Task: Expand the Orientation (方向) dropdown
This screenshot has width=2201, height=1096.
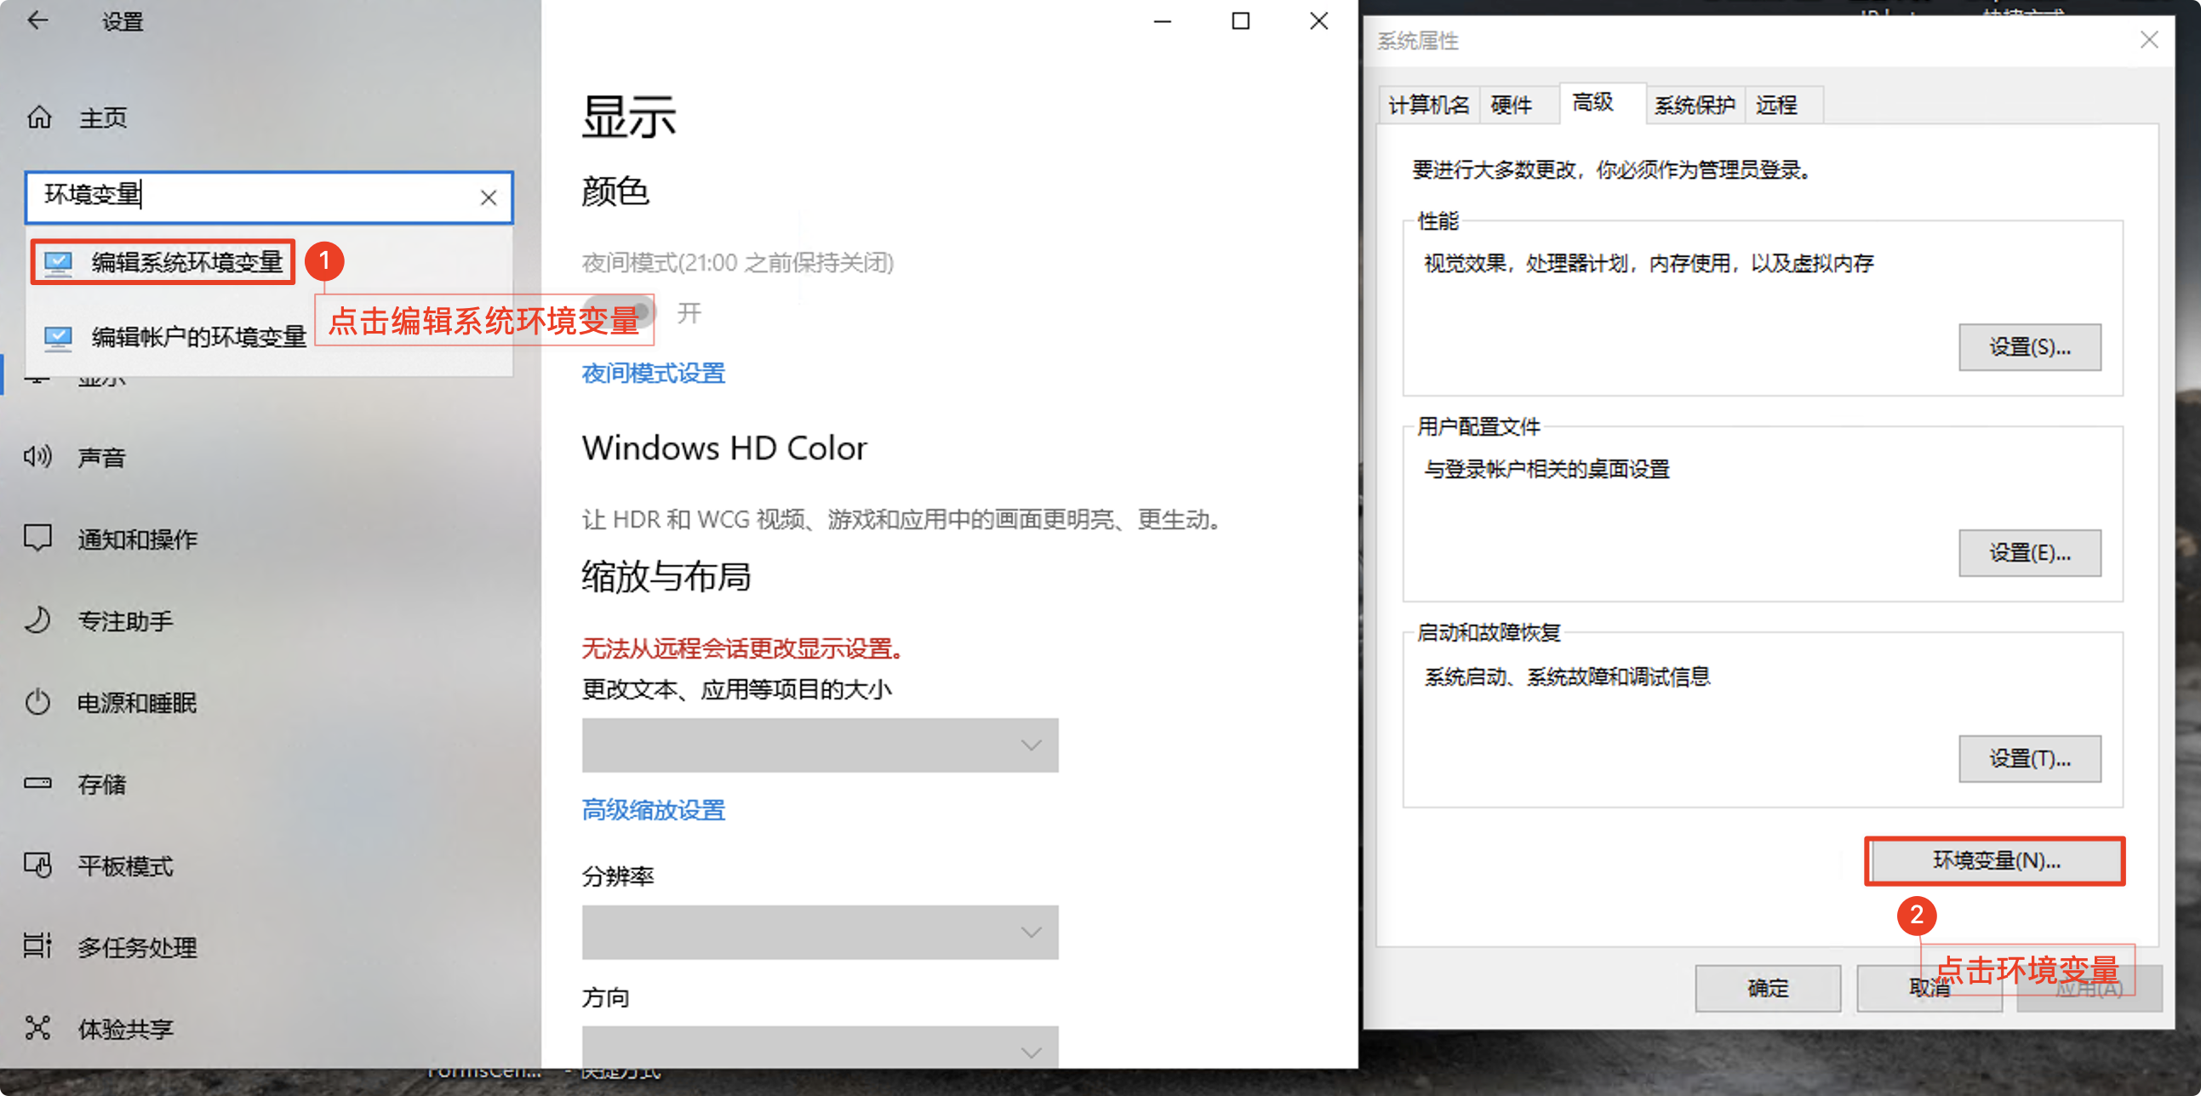Action: tap(820, 1048)
